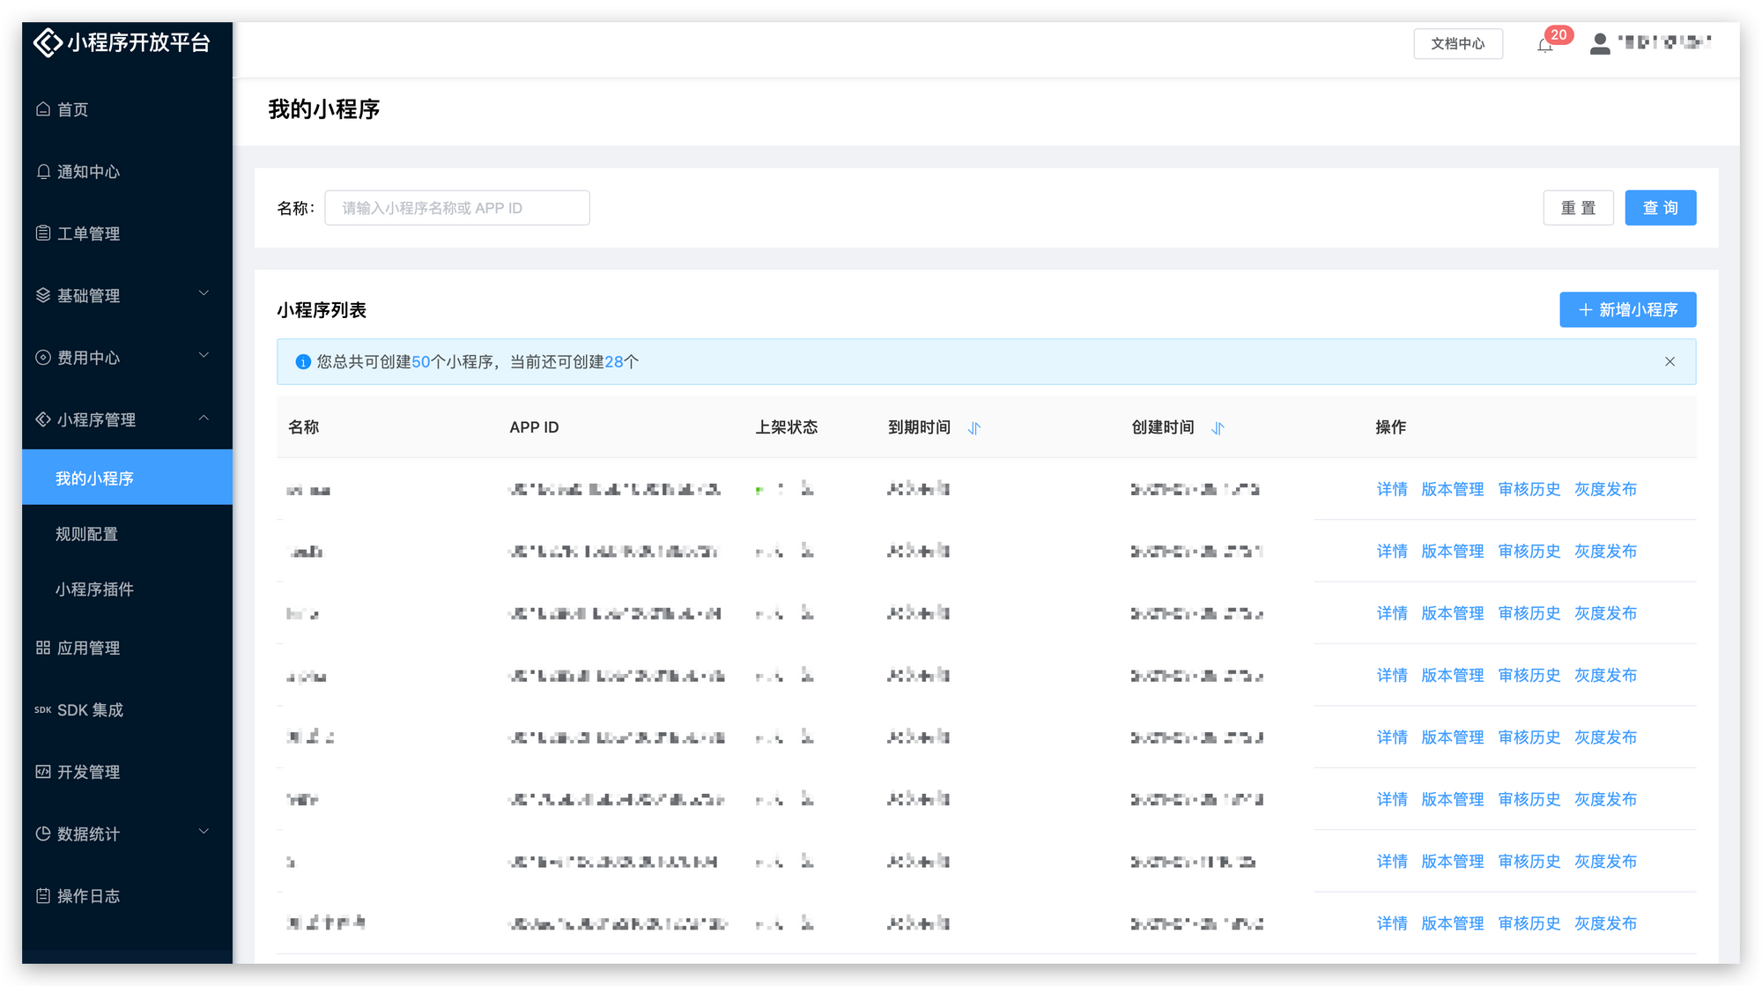Image resolution: width=1762 pixels, height=986 pixels.
Task: Open SDK 集成 menu label
Action: 90,710
